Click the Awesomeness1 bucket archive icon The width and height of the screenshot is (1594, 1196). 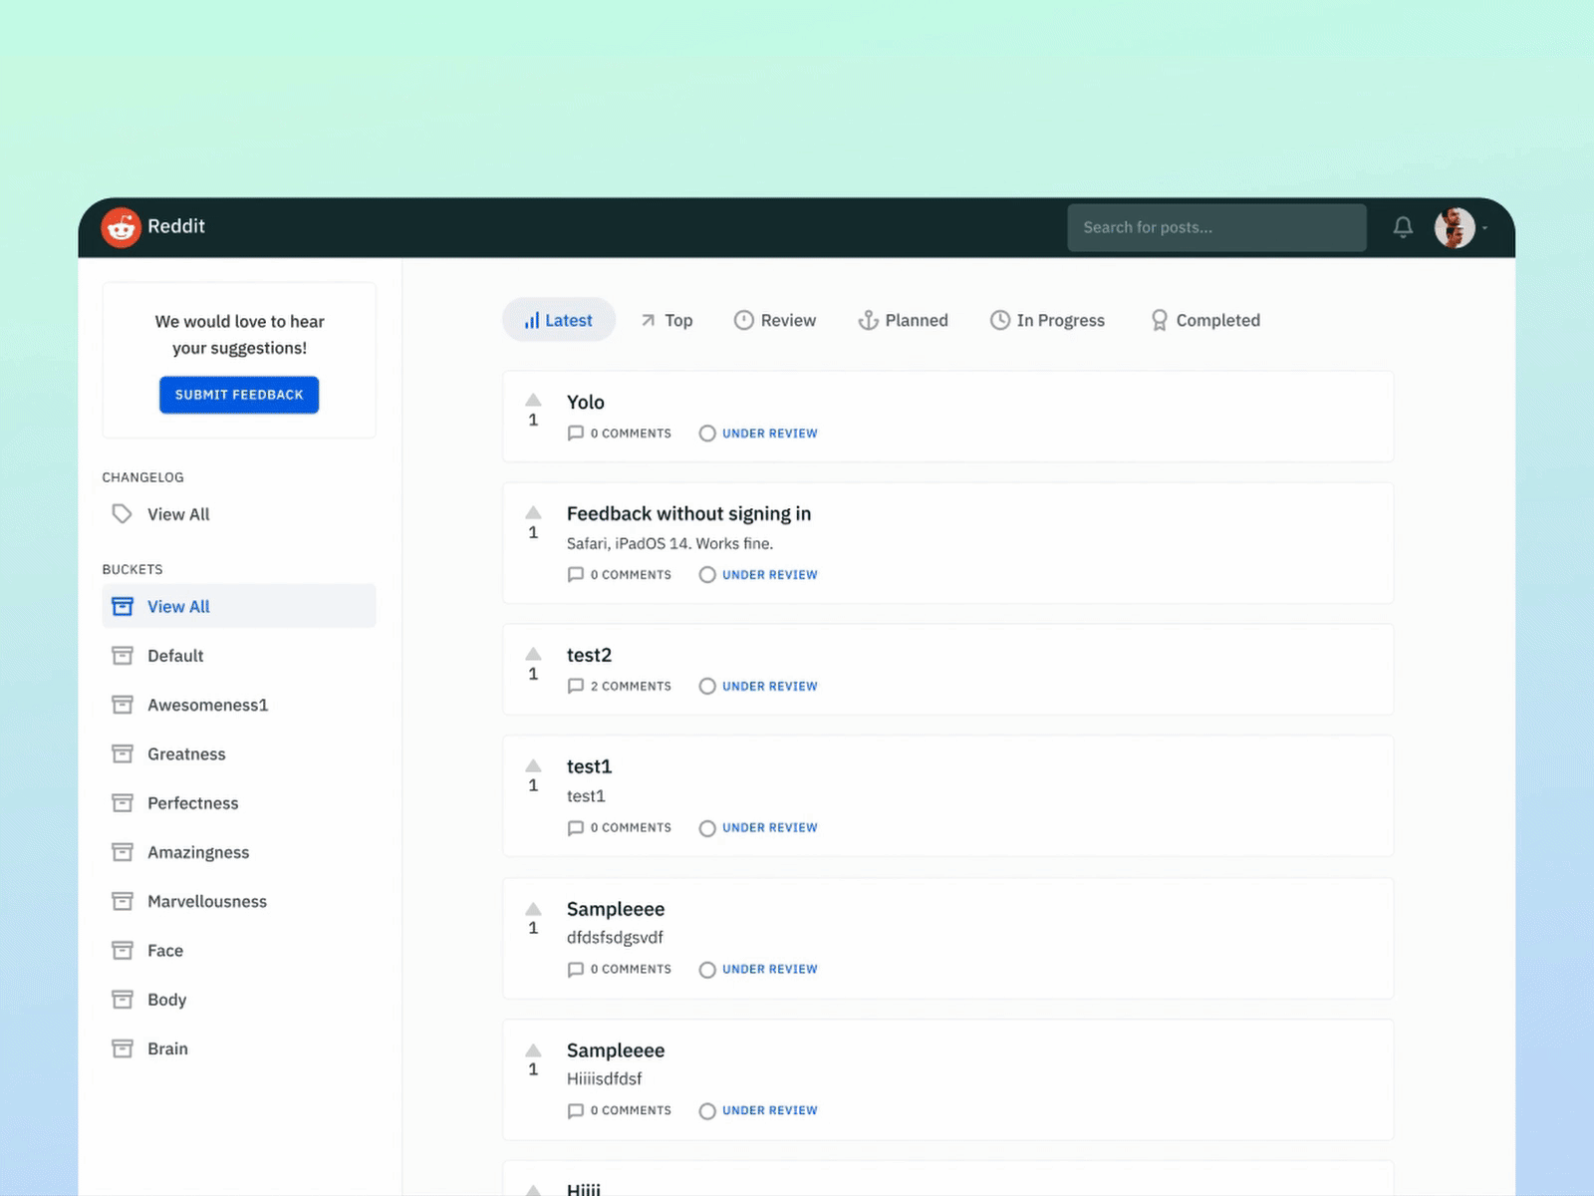[122, 705]
